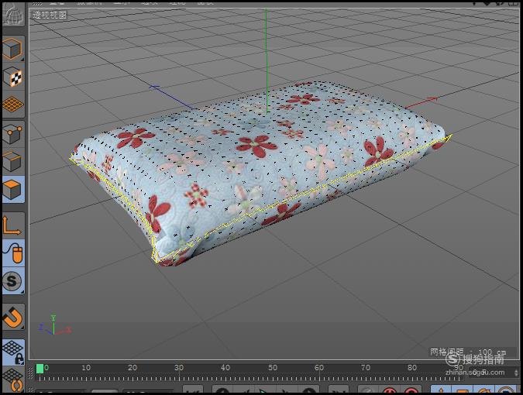Jump to frame 60 on the timeline
Image resolution: width=523 pixels, height=395 pixels.
(x=319, y=368)
